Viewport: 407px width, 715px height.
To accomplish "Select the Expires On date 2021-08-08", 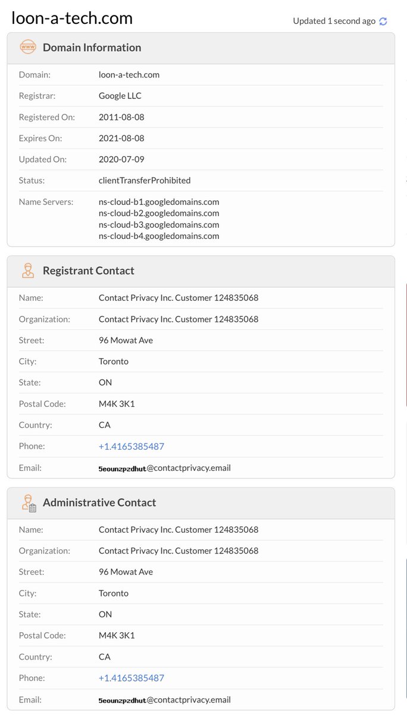I will point(121,138).
